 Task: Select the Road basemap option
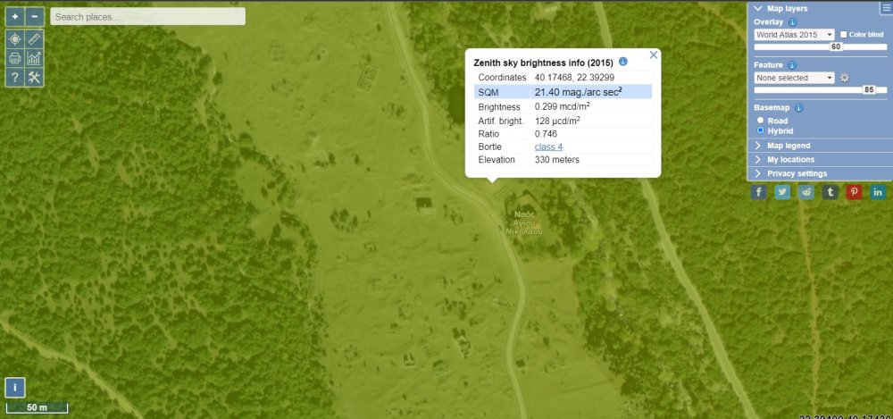point(761,120)
